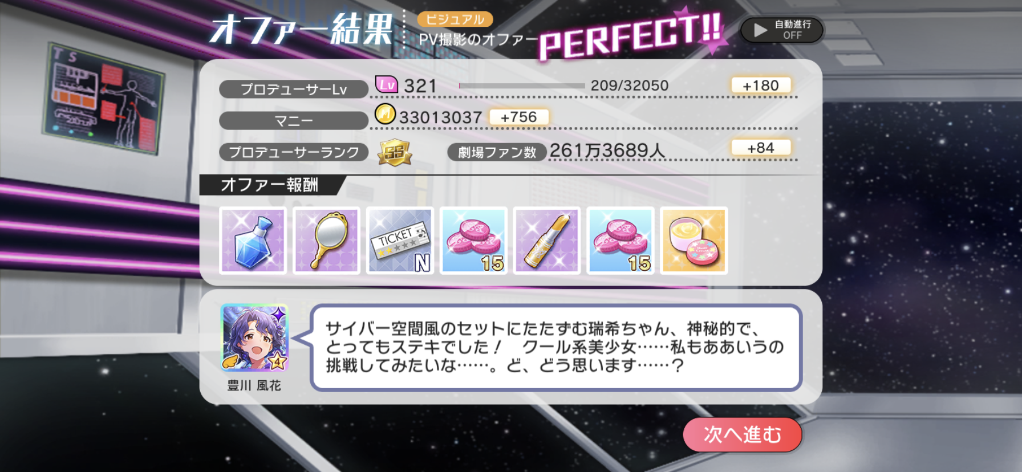Select the cream jar cosmetic reward
This screenshot has width=1022, height=472.
694,241
